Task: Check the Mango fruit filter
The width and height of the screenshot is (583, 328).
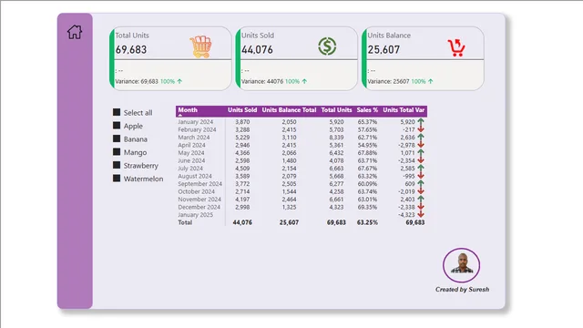Action: [x=117, y=152]
